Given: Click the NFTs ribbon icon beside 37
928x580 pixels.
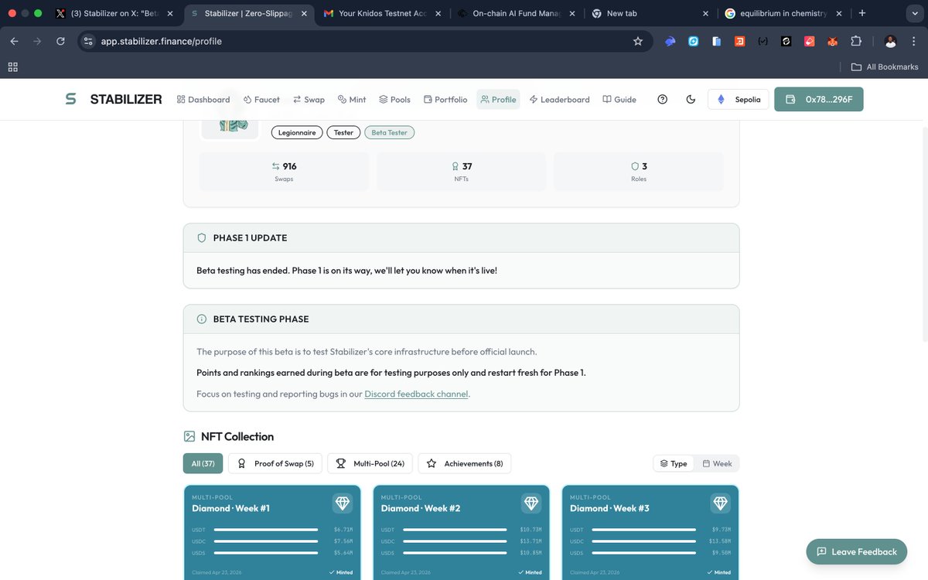Looking at the screenshot, I should 455,166.
